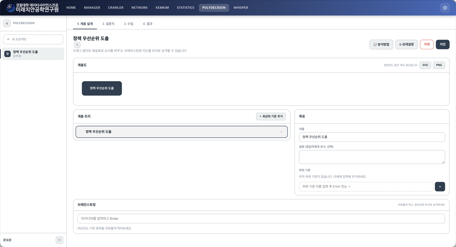Viewport: 456px width, 247px height.
Task: Select the POLYDECISION menu item
Action: coord(214,8)
